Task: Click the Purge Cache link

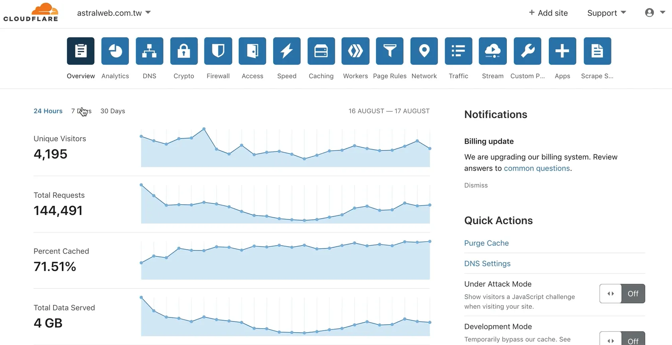Action: [486, 243]
